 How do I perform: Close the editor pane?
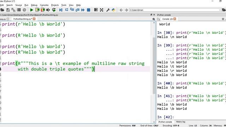click(x=154, y=15)
